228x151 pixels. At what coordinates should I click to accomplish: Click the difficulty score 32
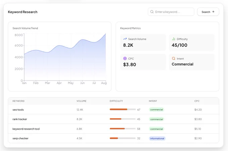138,138
